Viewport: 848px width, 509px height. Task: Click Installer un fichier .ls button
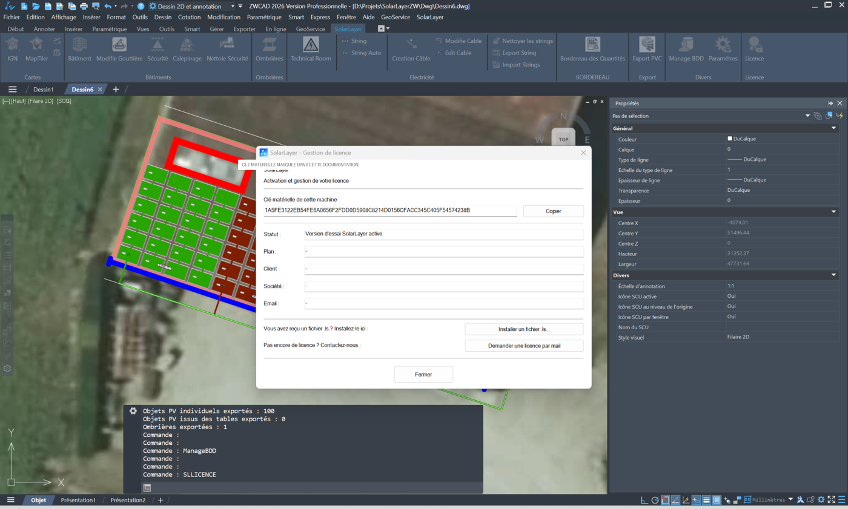[x=524, y=329]
